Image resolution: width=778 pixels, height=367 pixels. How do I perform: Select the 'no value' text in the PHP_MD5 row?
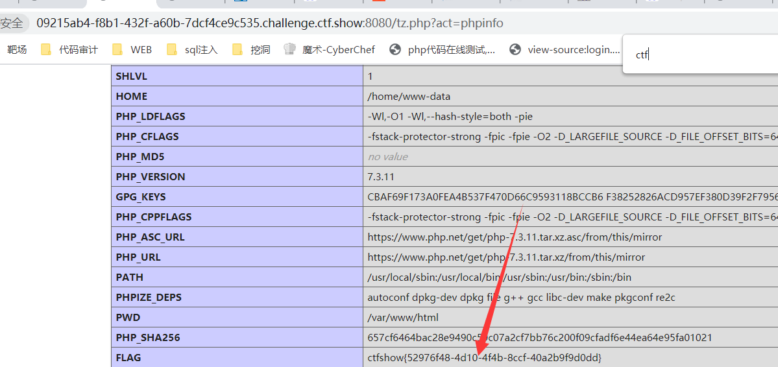click(387, 157)
